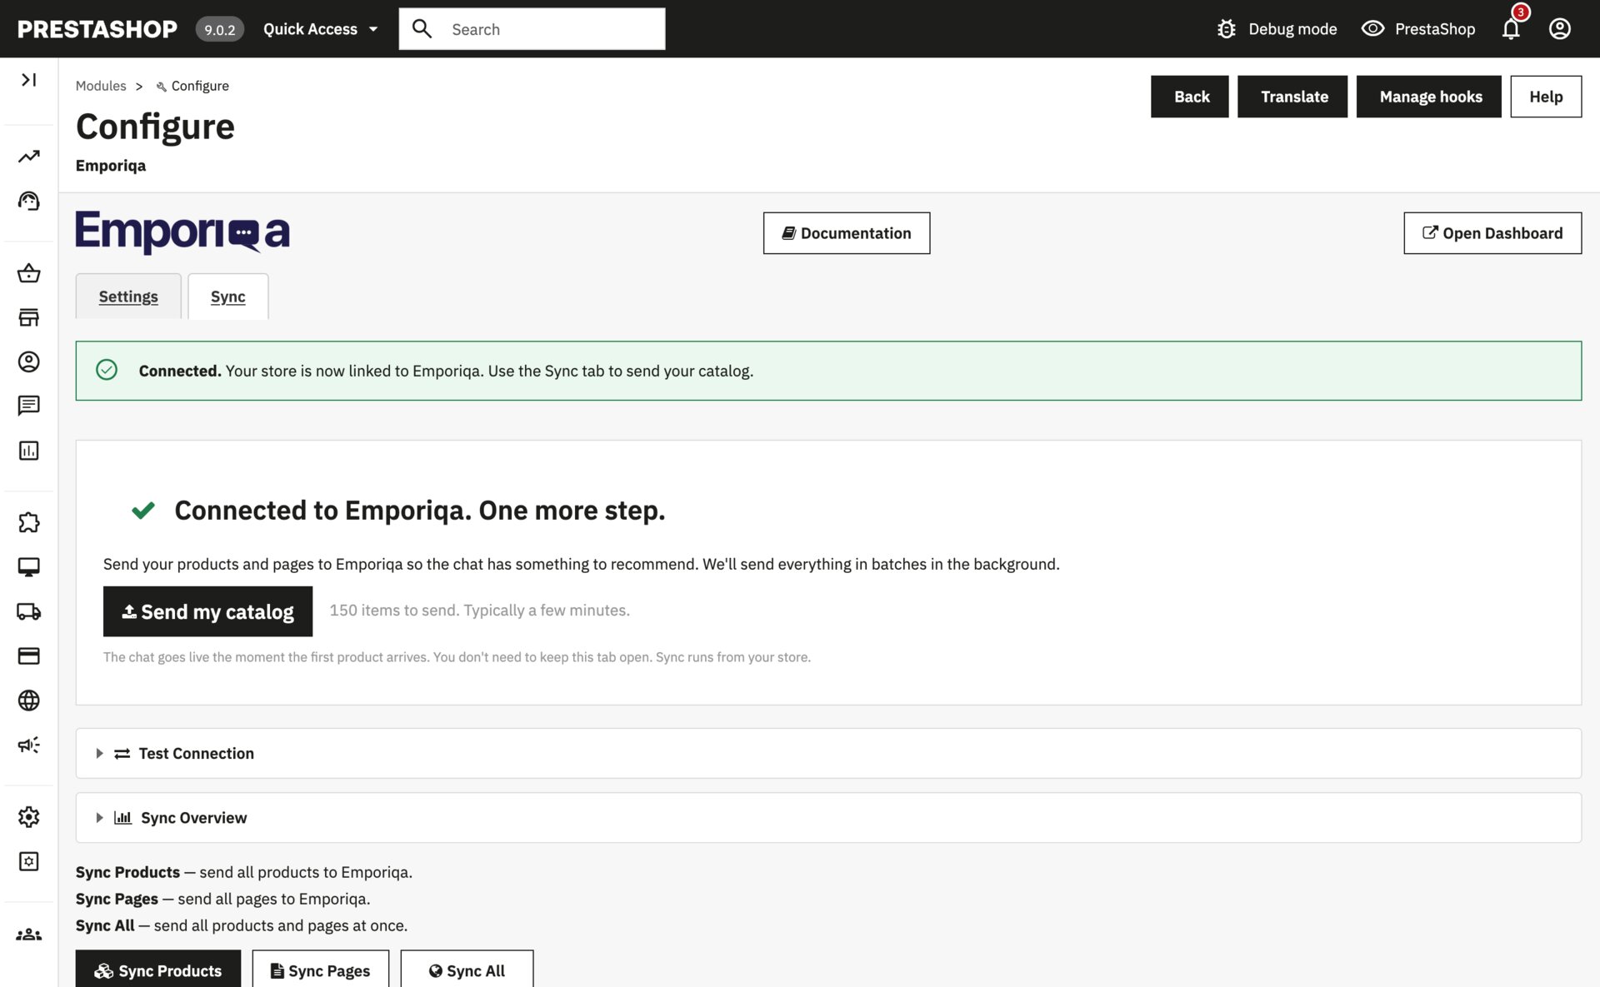Image resolution: width=1600 pixels, height=987 pixels.
Task: Open Shop Parameters gear icon in sidebar
Action: [28, 817]
